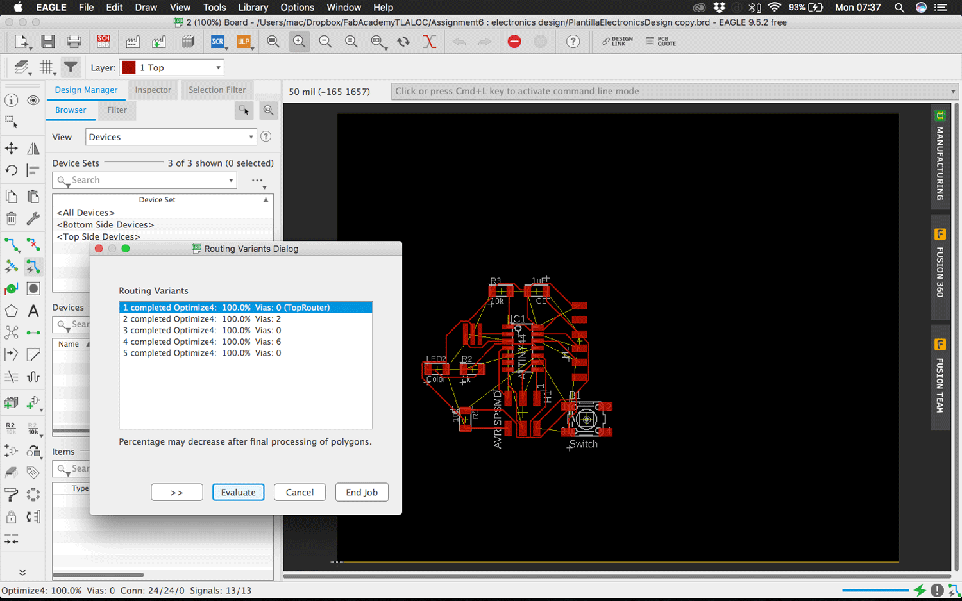Select the Ripup tool
Image resolution: width=962 pixels, height=601 pixels.
tap(33, 244)
